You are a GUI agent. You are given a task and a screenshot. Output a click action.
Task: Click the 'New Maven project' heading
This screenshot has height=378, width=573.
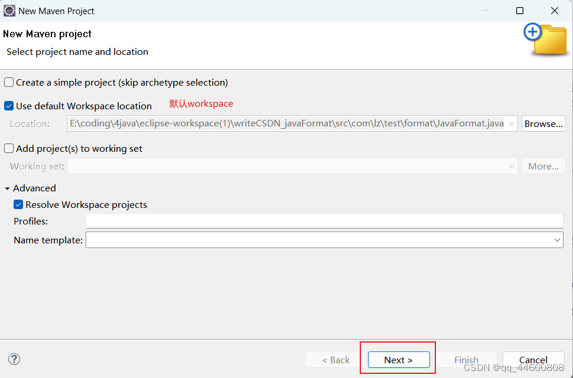pyautogui.click(x=47, y=34)
